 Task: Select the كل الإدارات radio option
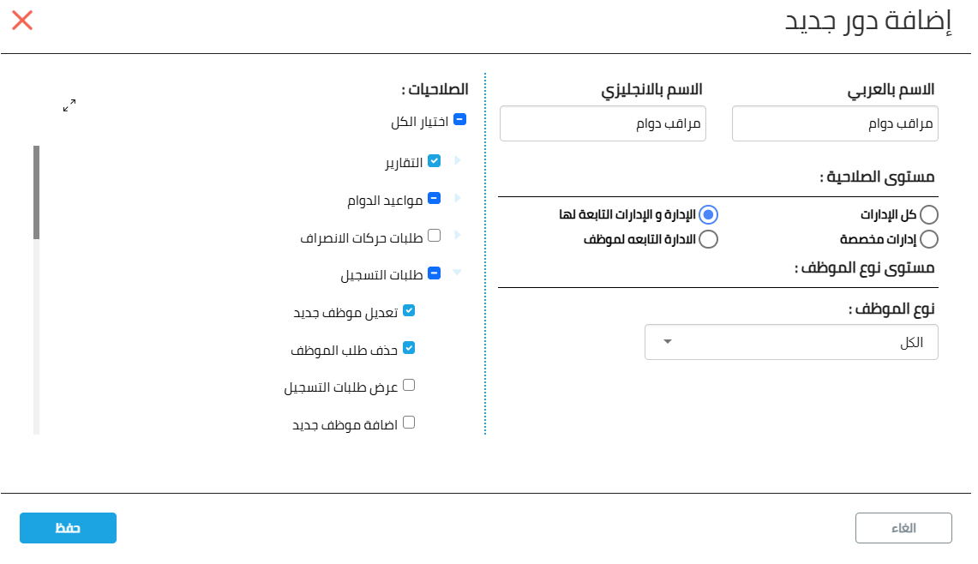[929, 214]
